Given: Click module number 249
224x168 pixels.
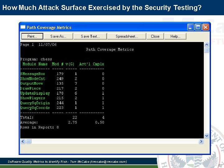Looking at the screenshot, I should (x=60, y=79).
